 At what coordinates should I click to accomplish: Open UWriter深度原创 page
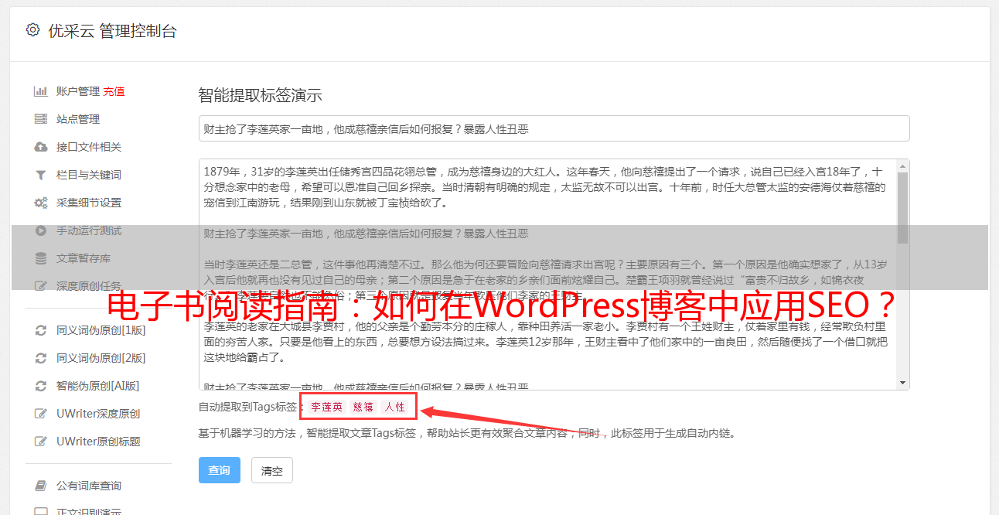click(98, 414)
